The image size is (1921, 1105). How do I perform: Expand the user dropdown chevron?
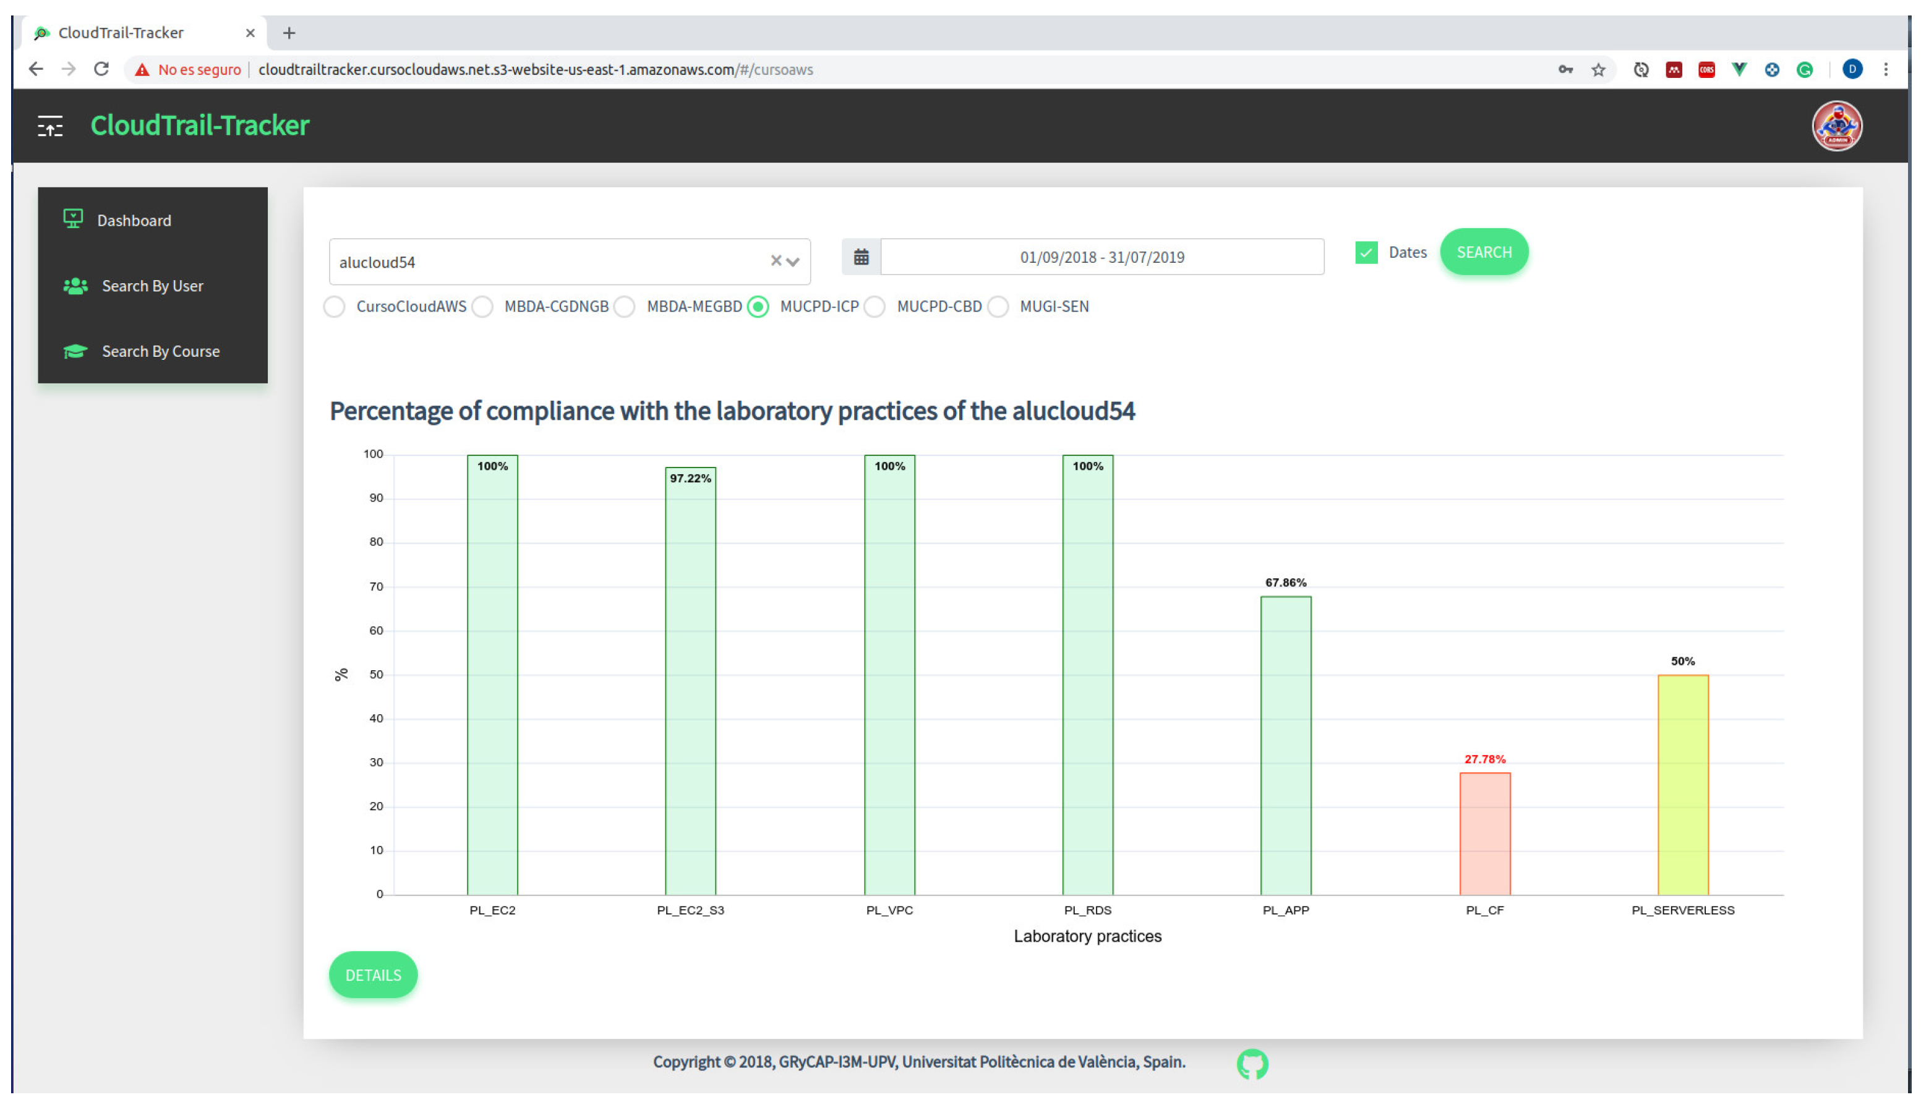792,262
